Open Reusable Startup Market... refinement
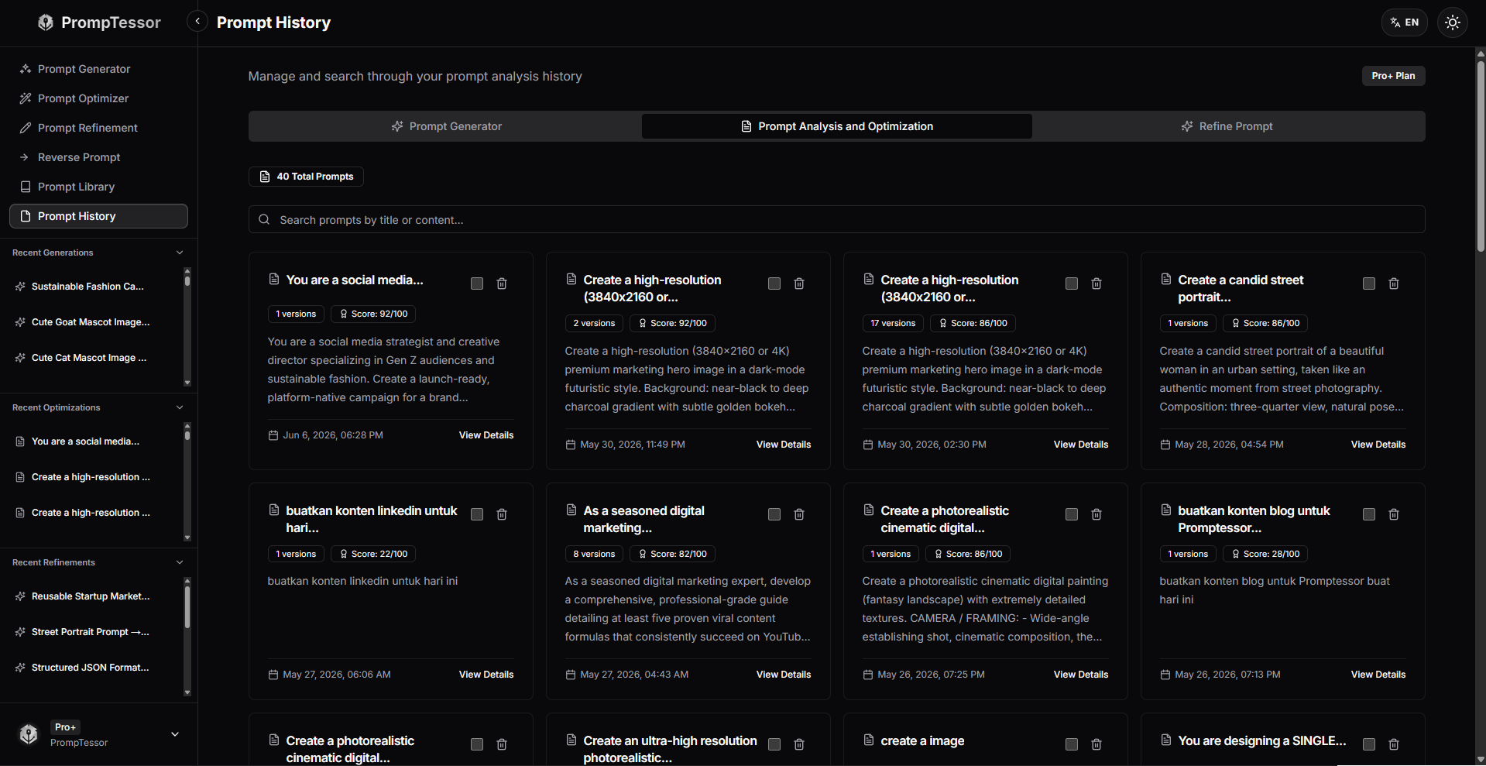1486x766 pixels. 87,596
